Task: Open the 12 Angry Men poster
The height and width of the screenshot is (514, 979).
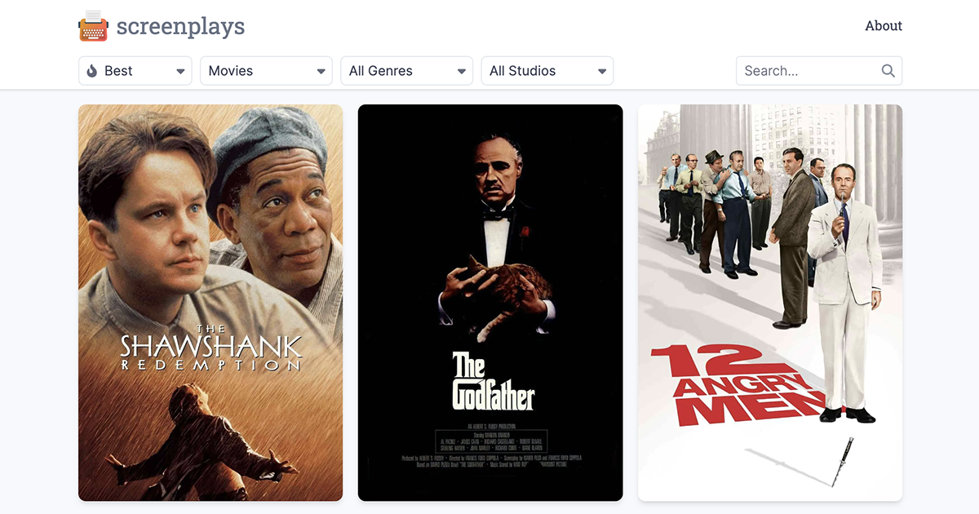Action: coord(770,303)
